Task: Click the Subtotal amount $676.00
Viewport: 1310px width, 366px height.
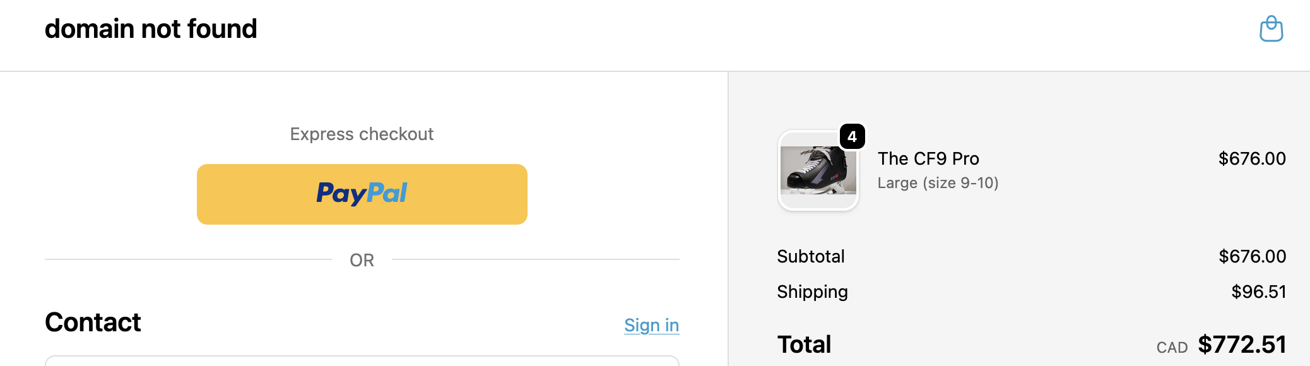Action: pos(1252,256)
